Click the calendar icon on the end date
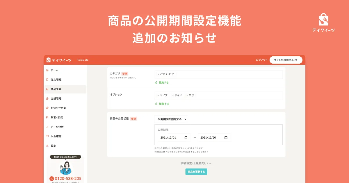349x183 pixels. click(x=226, y=138)
